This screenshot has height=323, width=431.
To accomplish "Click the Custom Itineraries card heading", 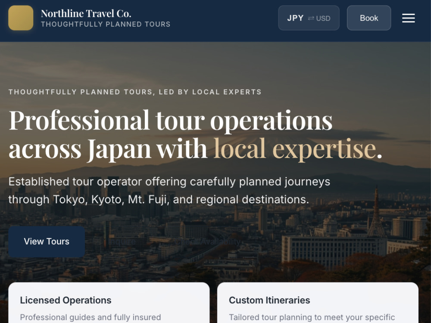I will tap(269, 300).
